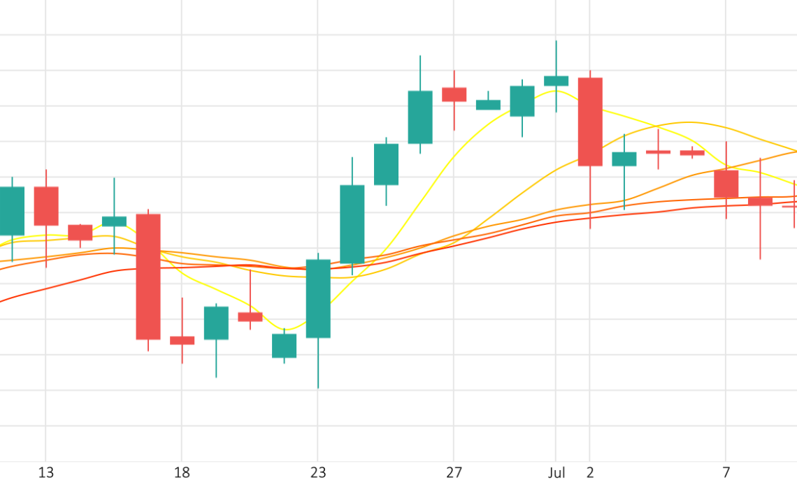The width and height of the screenshot is (797, 496).
Task: Click the tall green candle on the 23rd
Action: click(x=318, y=298)
